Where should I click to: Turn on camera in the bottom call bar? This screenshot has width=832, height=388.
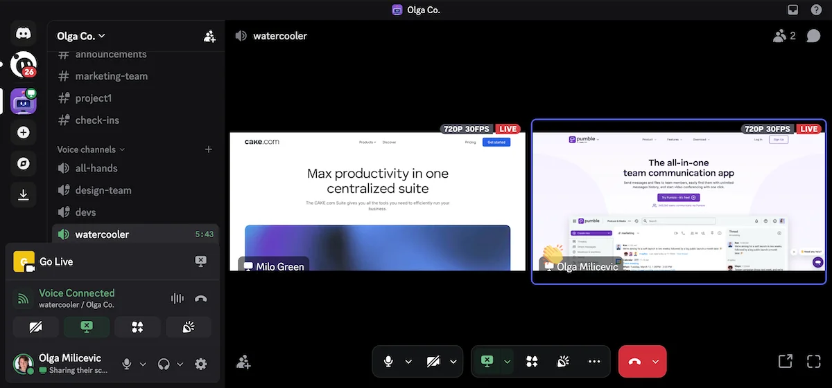point(433,361)
